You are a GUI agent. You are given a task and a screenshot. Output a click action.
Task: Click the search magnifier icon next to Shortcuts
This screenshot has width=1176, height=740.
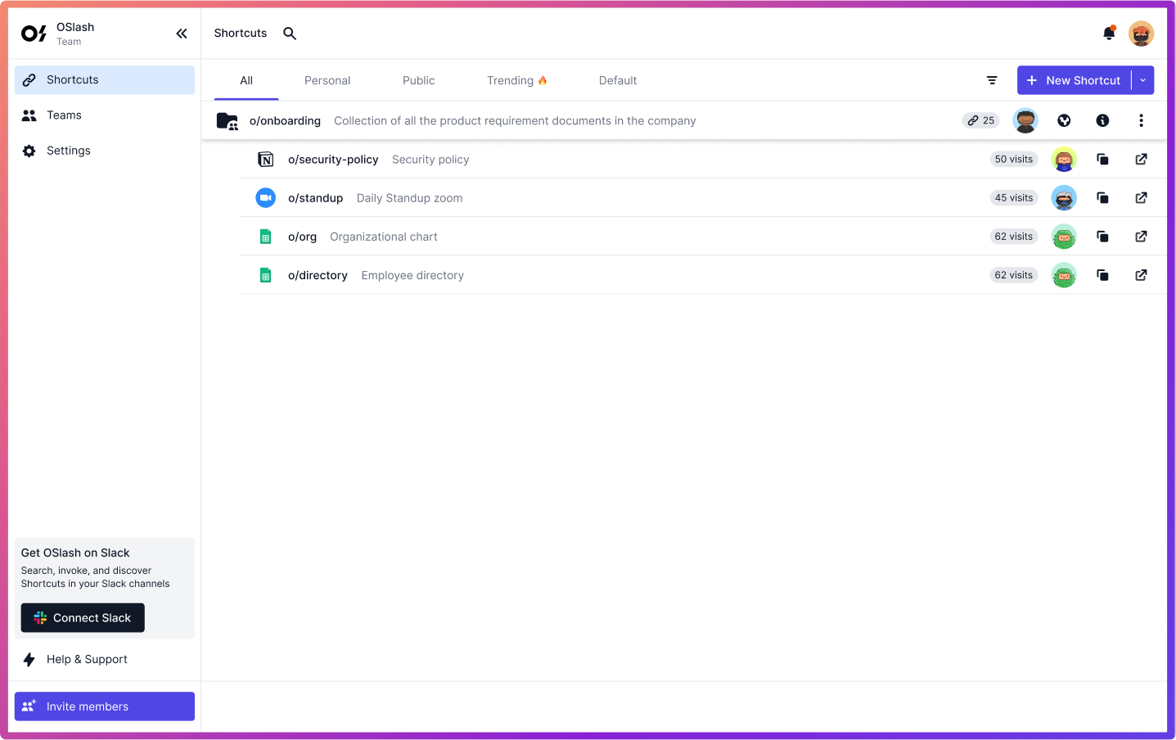[290, 34]
